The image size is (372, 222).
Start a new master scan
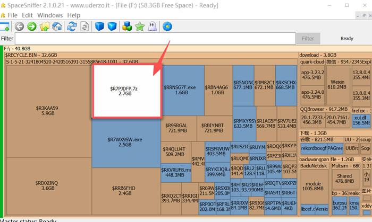(x=72, y=26)
